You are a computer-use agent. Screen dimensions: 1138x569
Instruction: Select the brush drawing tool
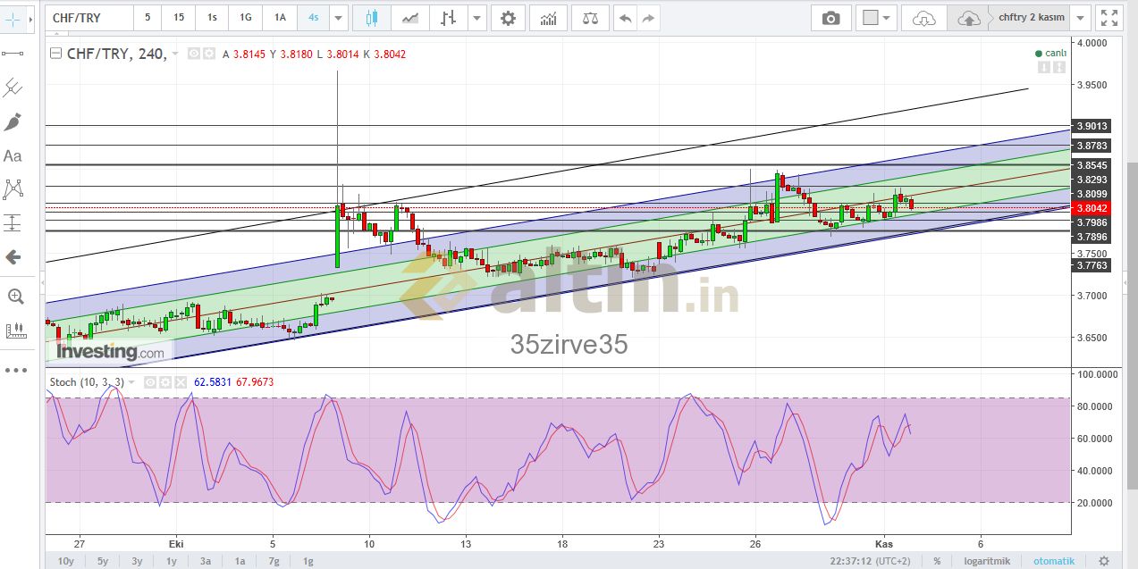pyautogui.click(x=13, y=122)
